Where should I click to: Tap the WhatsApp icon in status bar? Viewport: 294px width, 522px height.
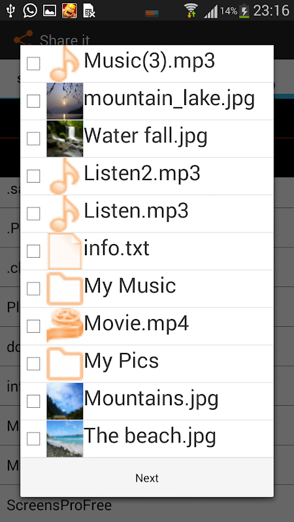click(30, 10)
